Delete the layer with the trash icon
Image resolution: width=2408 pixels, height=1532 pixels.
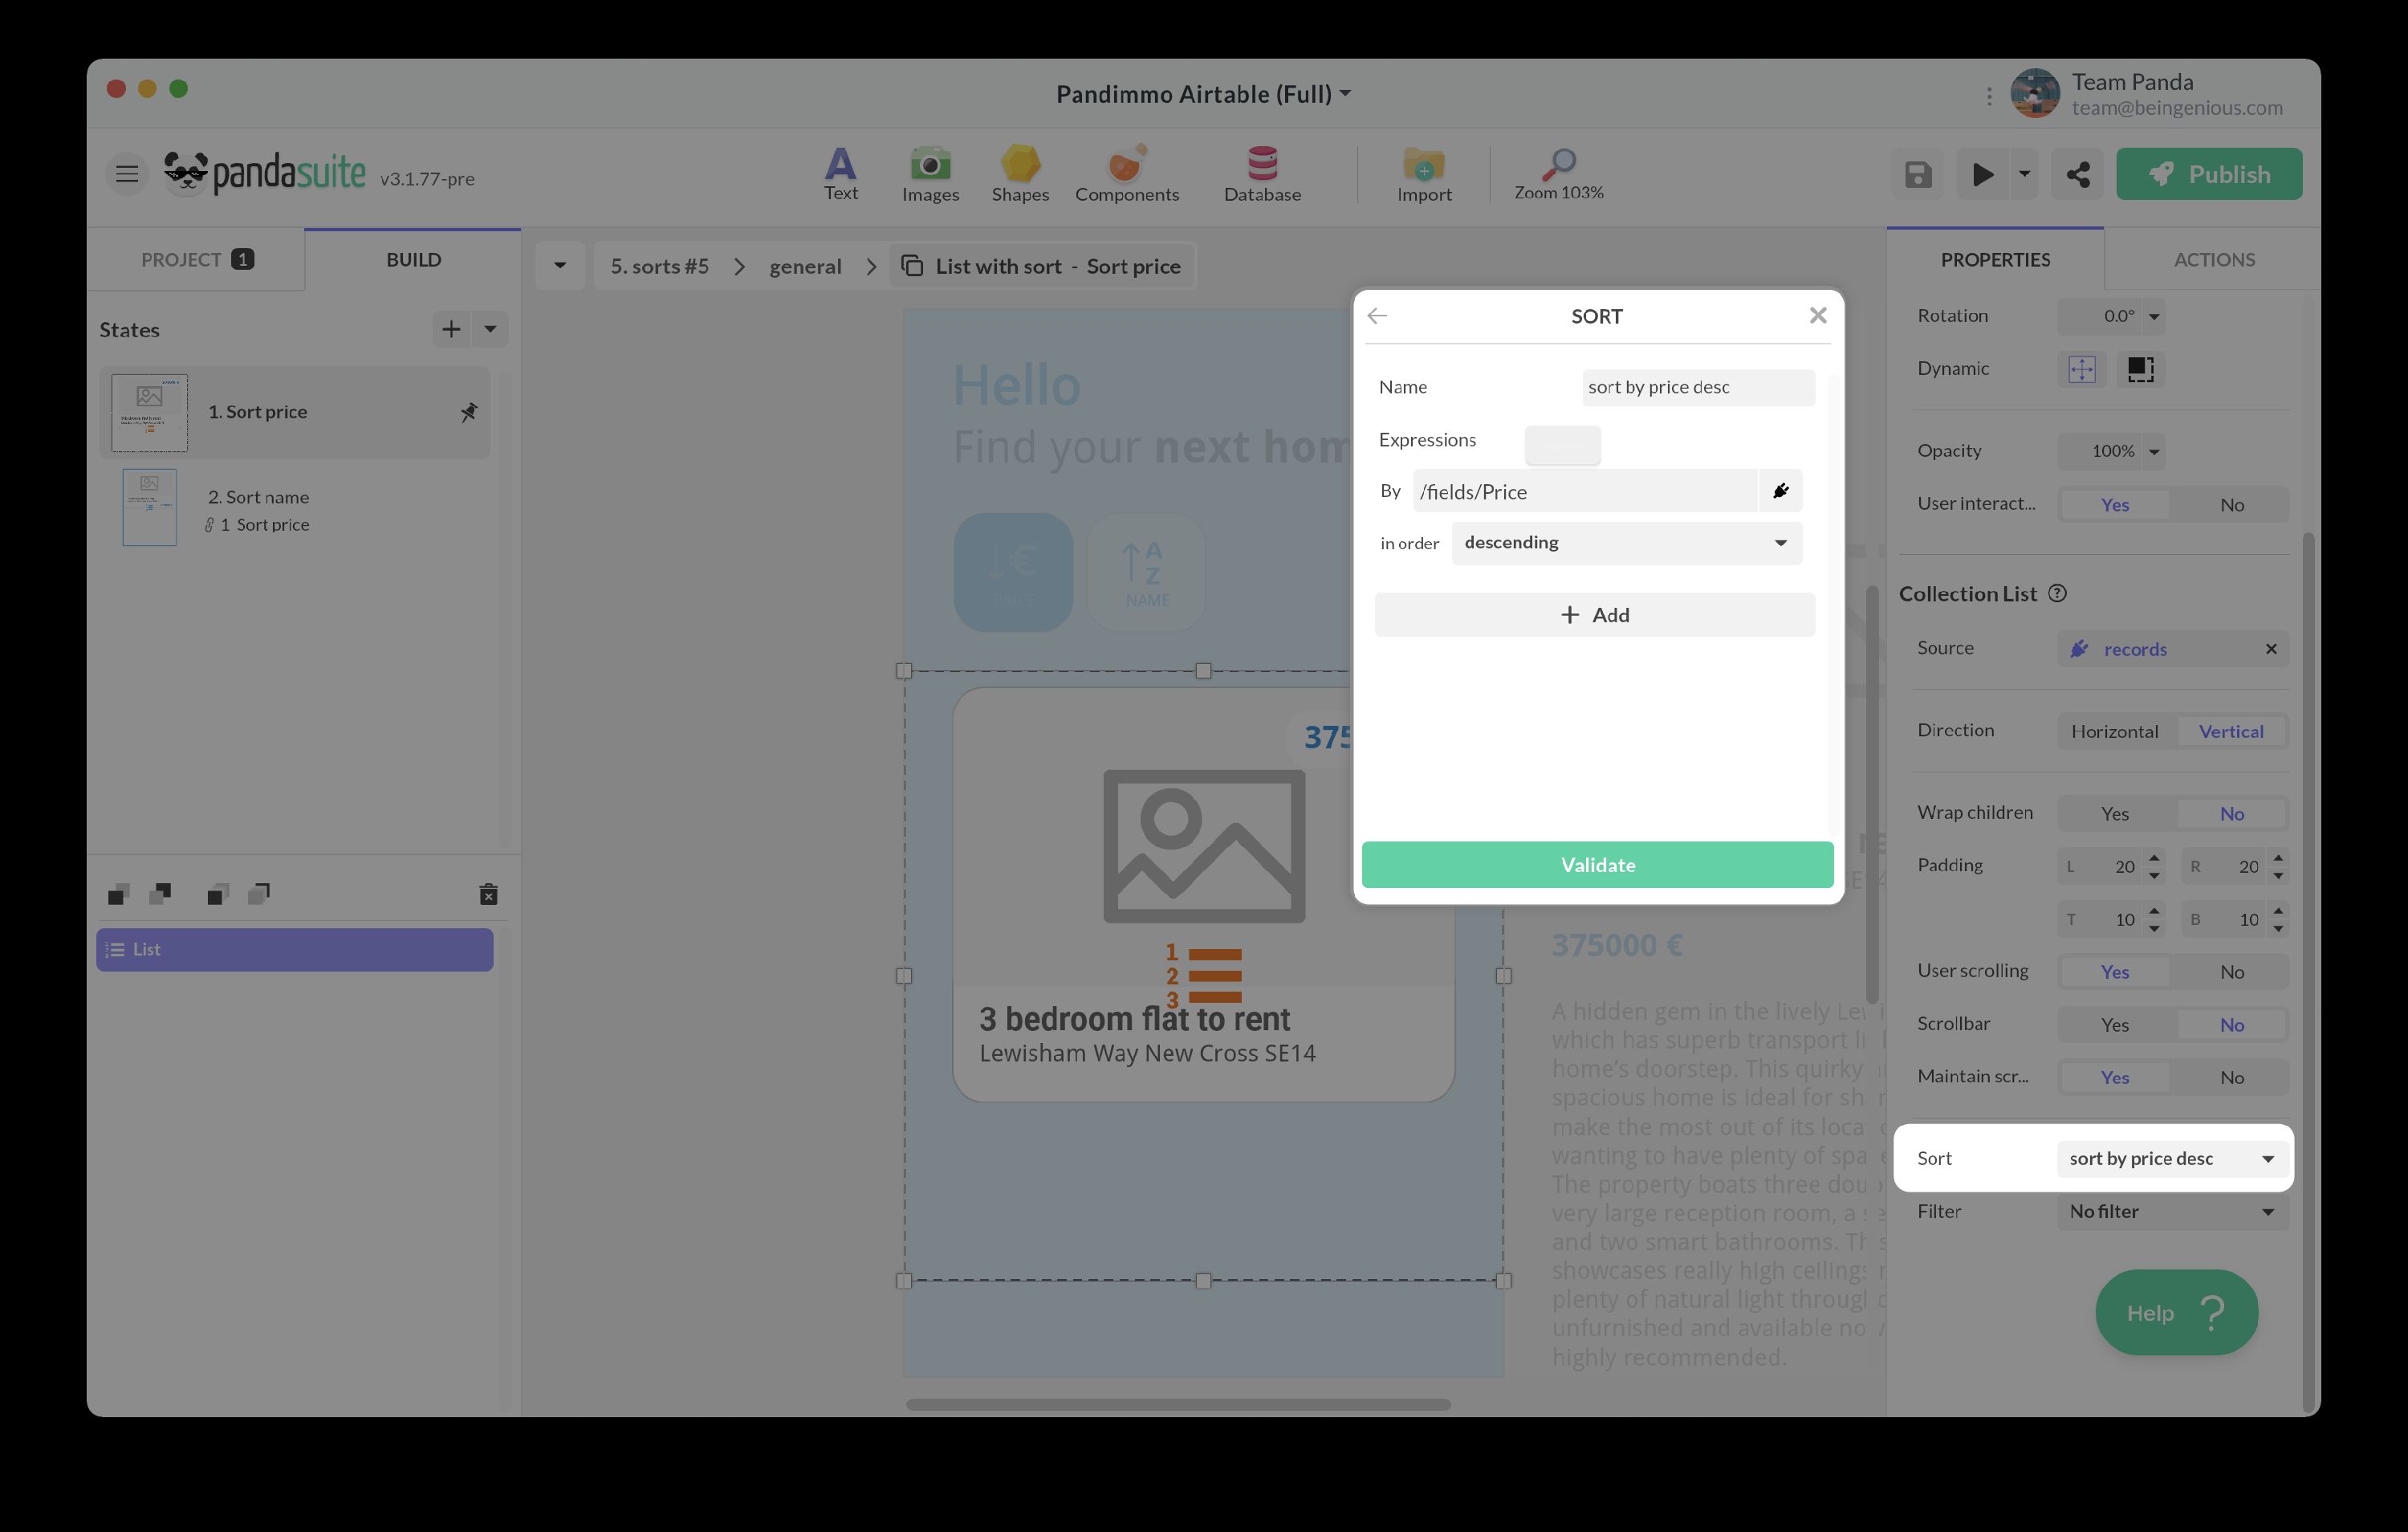pyautogui.click(x=488, y=894)
